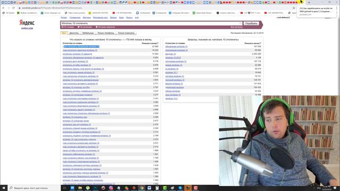Open сборка windows similar query

tap(173, 91)
